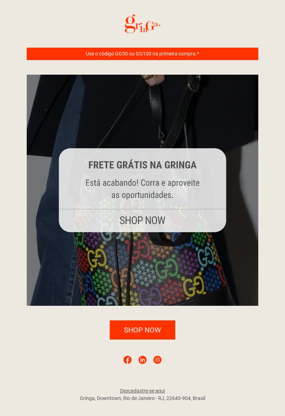Screen dimensions: 285x416
Task: Click the orange SHOP NOW button
Action: pos(142,330)
